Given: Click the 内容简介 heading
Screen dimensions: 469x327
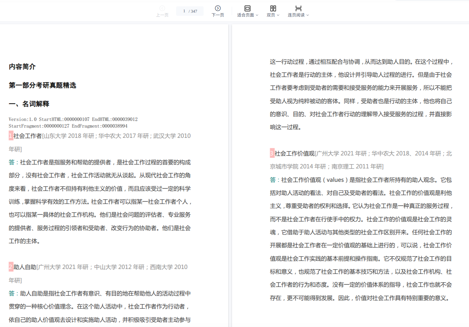Looking at the screenshot, I should pos(22,67).
